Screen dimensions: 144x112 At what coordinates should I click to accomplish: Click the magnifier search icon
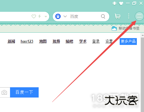click(103, 16)
